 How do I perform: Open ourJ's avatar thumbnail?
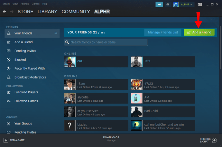70,62
